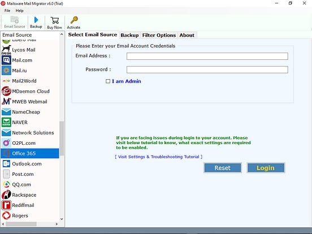
Task: Select the Lycos Mail dog icon
Action: pos(6,50)
